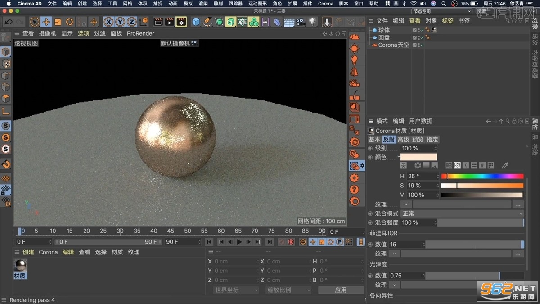Toggle hex color input mode
The width and height of the screenshot is (540, 304).
[x=482, y=166]
